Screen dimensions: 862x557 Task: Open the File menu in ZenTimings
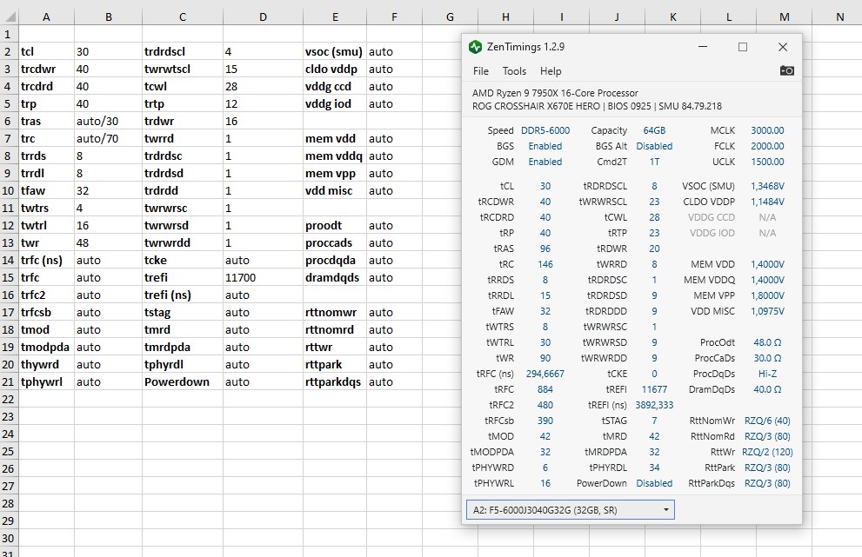[480, 71]
